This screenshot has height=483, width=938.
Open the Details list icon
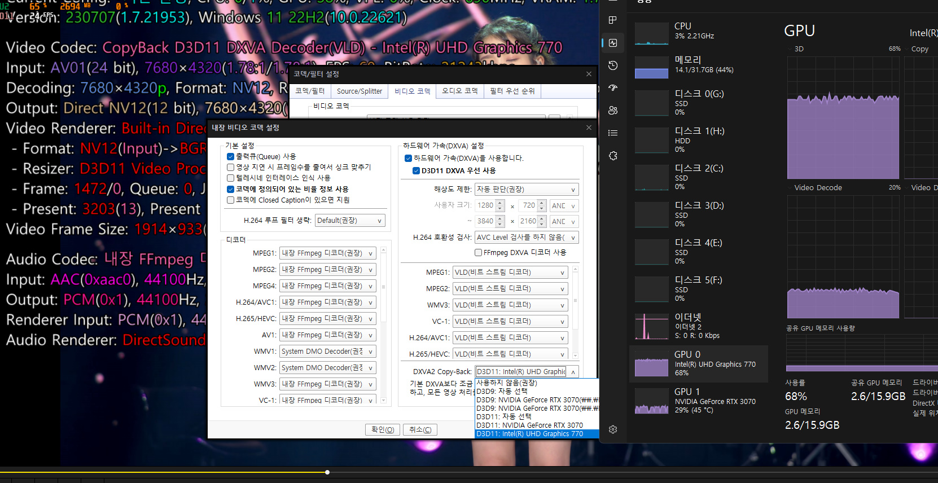pyautogui.click(x=613, y=133)
